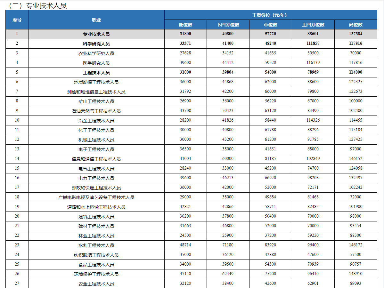The image size is (384, 288).
Task: Select upper quartile value 111857
Action: point(313,43)
